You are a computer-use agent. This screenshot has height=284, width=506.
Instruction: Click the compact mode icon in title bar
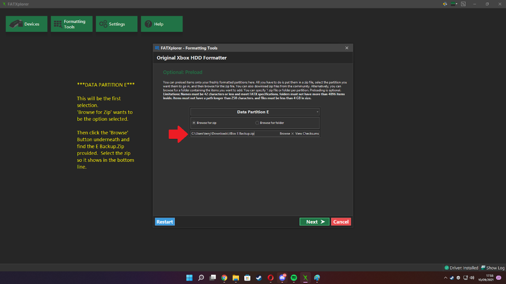coord(463,4)
